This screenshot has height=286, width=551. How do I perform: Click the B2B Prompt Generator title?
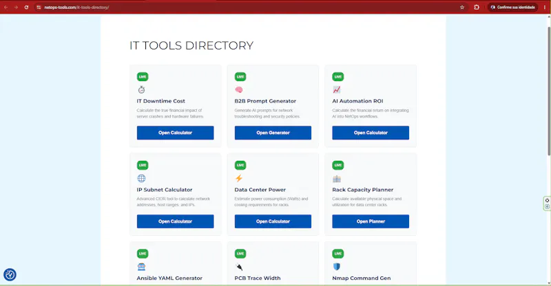click(x=265, y=101)
